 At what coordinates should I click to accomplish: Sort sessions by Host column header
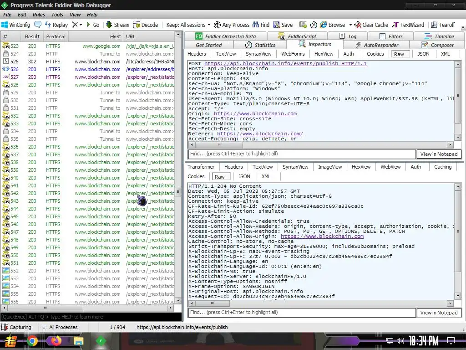96,36
